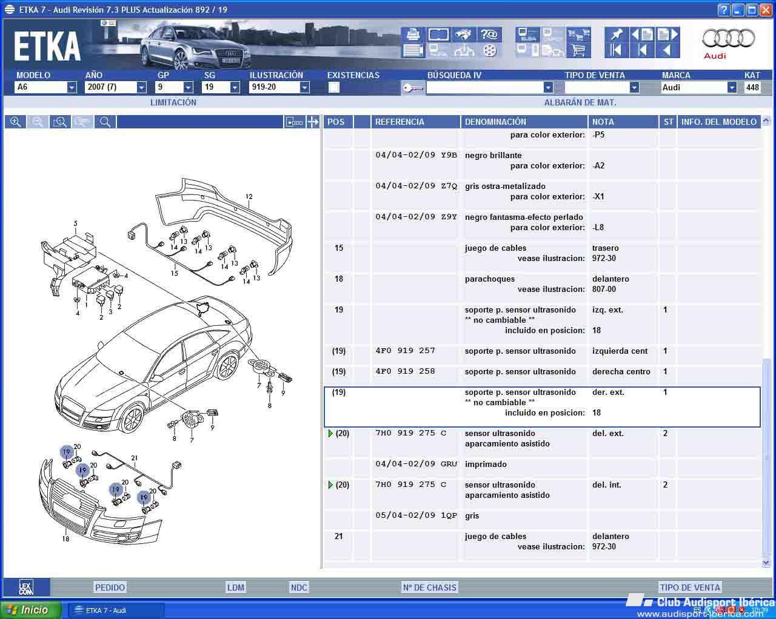Click the KAT 448 field
Screen dimensions: 776x619
click(752, 87)
